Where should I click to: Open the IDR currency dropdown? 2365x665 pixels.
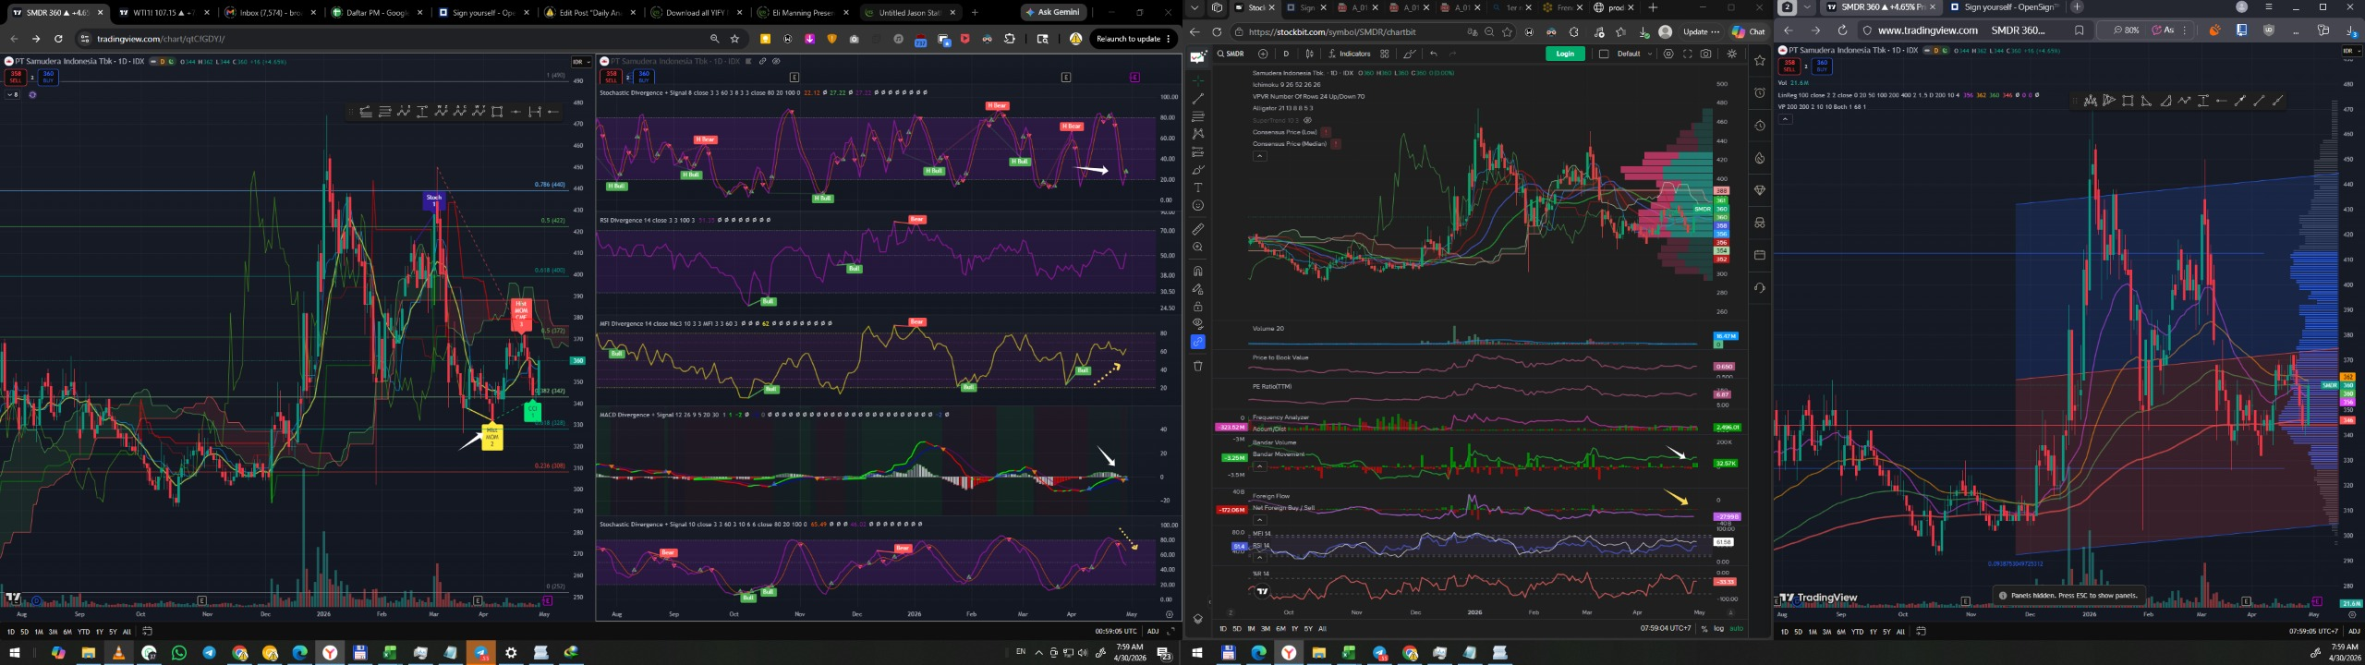[x=580, y=62]
